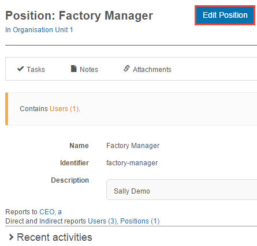Open the Organisation Unit 1 link

coord(43,30)
